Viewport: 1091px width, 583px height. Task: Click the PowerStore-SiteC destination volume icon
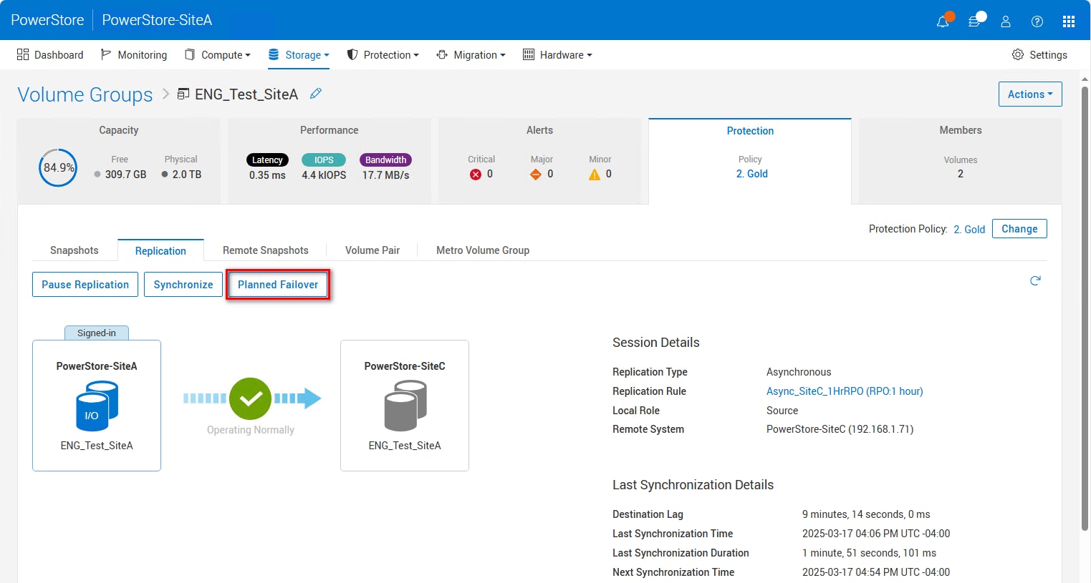(x=405, y=406)
